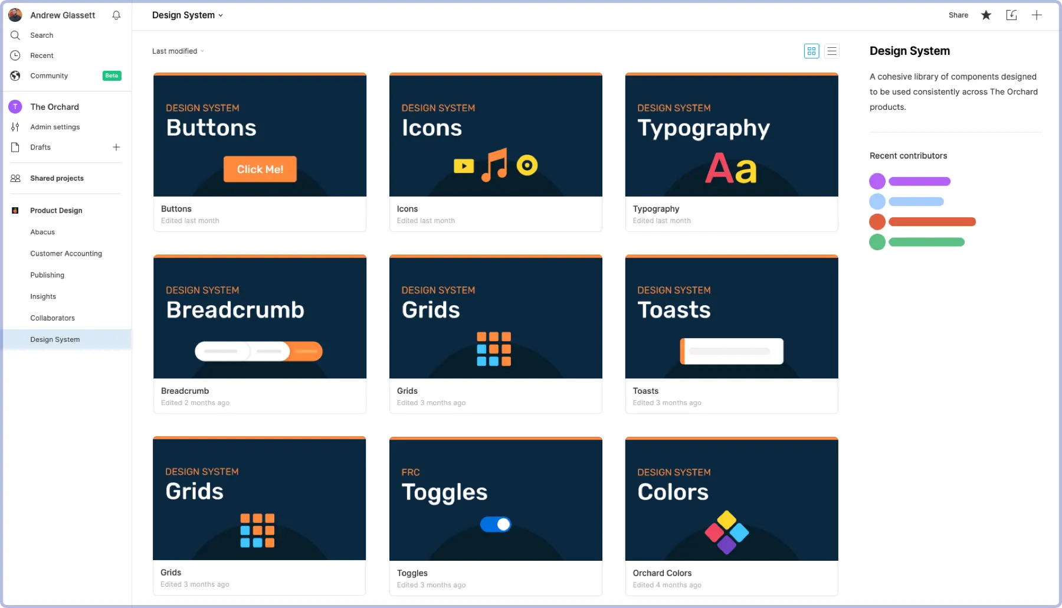Click the import file icon in header
Image resolution: width=1062 pixels, height=608 pixels.
point(1011,15)
